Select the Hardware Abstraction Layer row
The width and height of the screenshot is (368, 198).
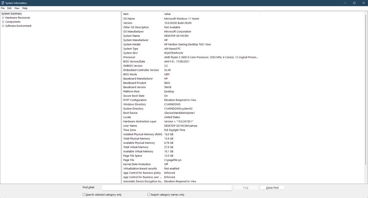pyautogui.click(x=191, y=122)
